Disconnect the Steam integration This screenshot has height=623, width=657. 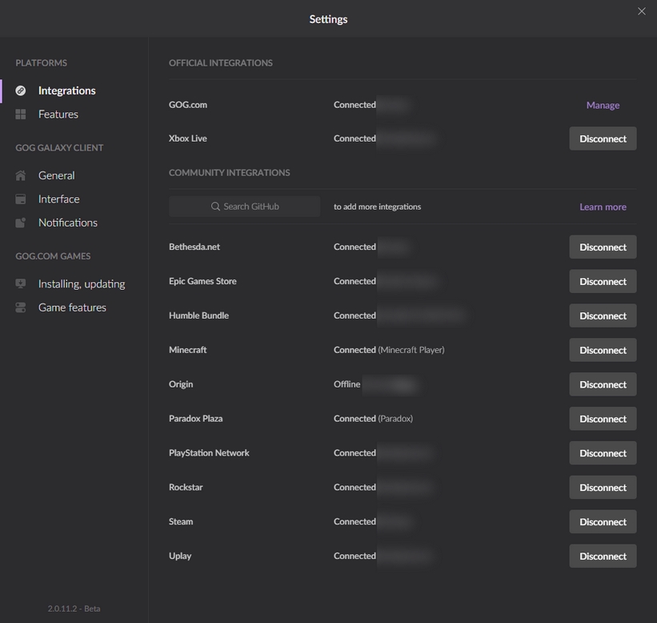pos(603,522)
